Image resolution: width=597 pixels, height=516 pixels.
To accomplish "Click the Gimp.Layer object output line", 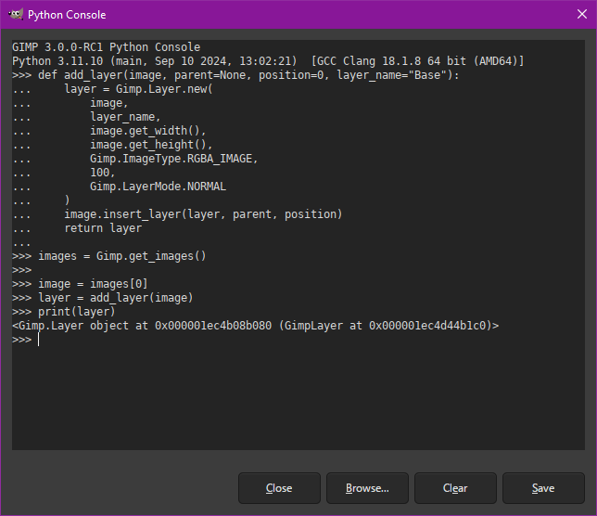I will [256, 326].
